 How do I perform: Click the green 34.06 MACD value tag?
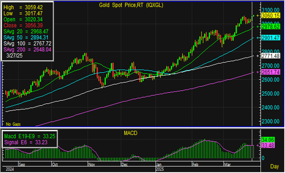pyautogui.click(x=268, y=139)
